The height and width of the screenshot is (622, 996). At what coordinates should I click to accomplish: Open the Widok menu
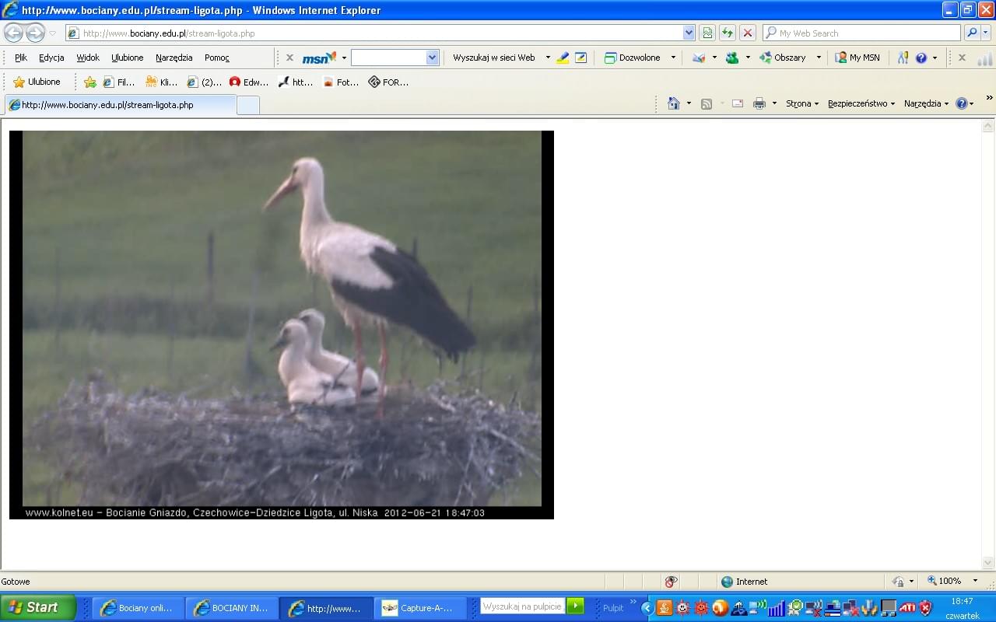pos(87,58)
